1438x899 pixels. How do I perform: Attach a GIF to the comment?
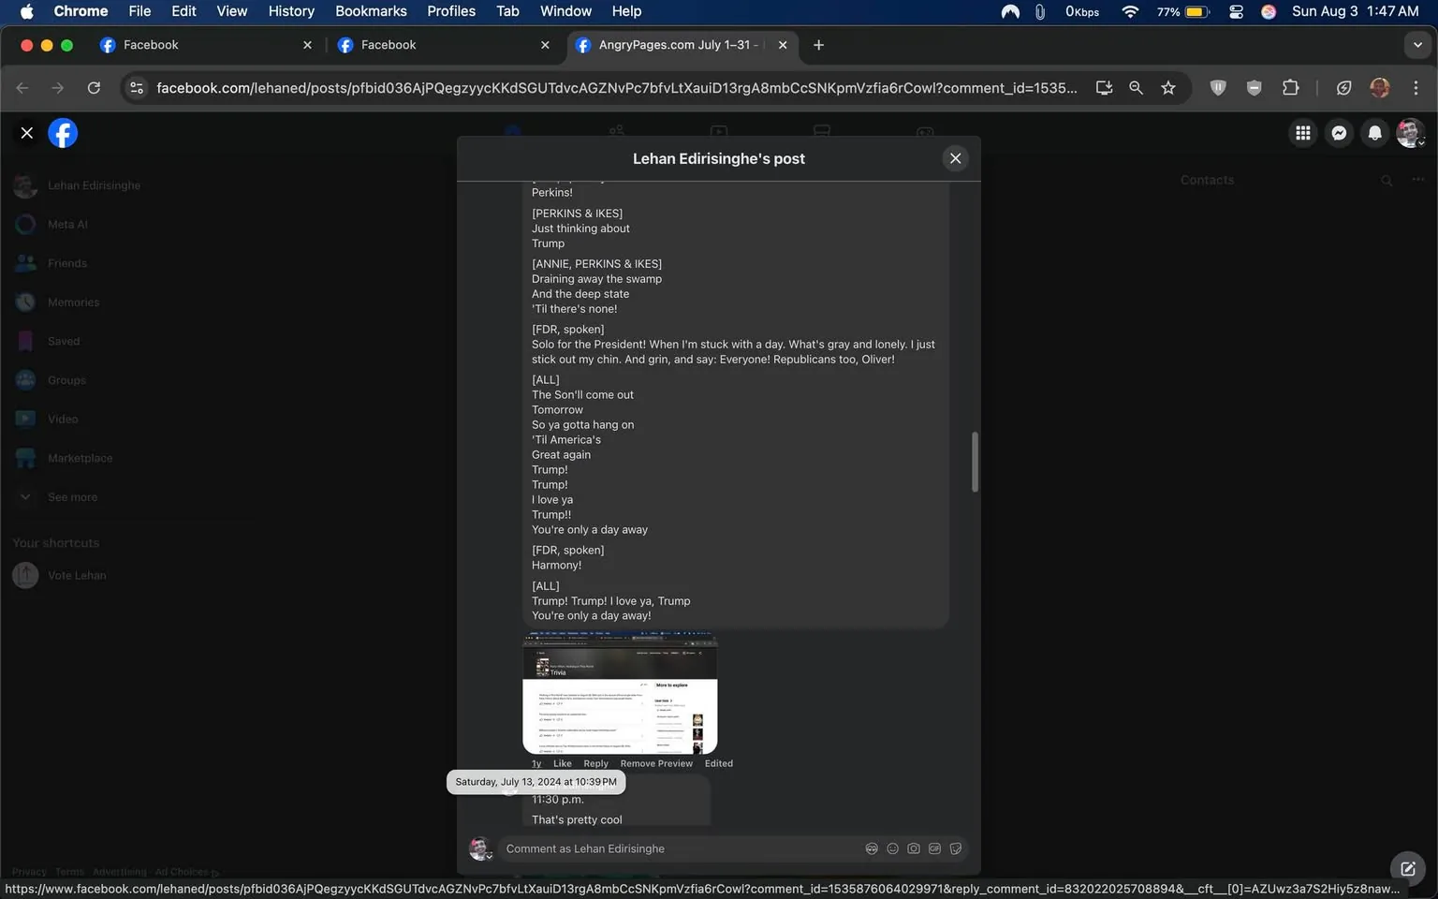(x=933, y=848)
